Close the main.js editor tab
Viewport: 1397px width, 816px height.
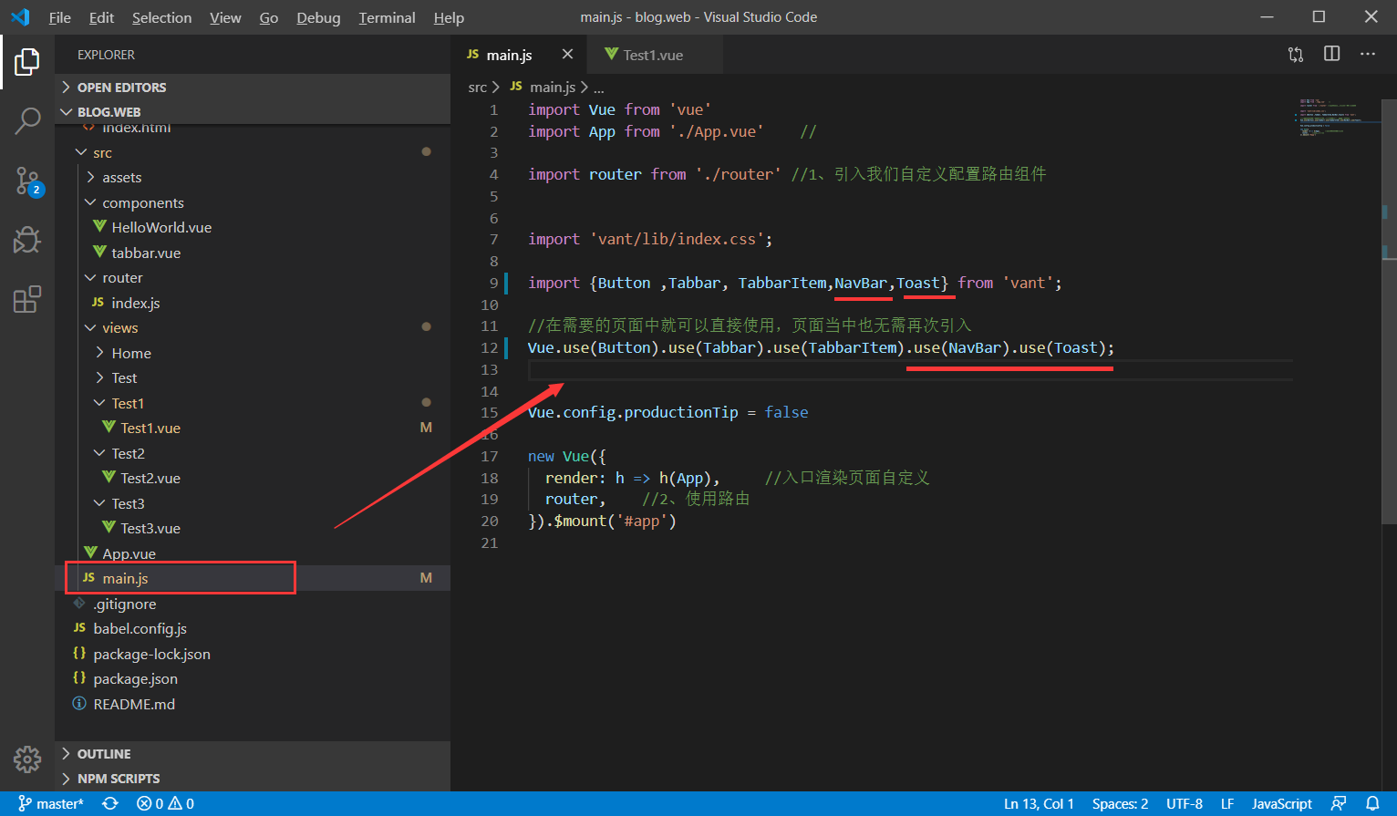click(567, 55)
